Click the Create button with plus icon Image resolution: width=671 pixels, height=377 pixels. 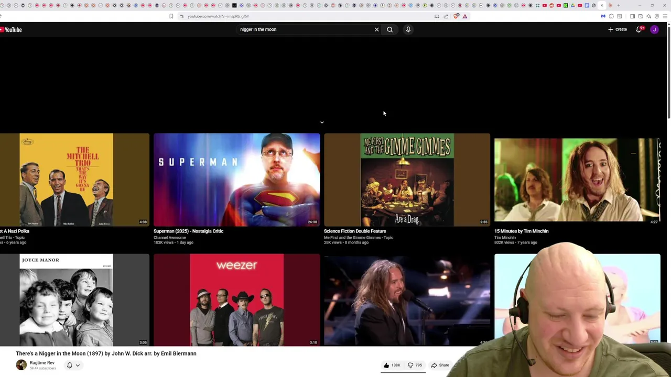618,29
